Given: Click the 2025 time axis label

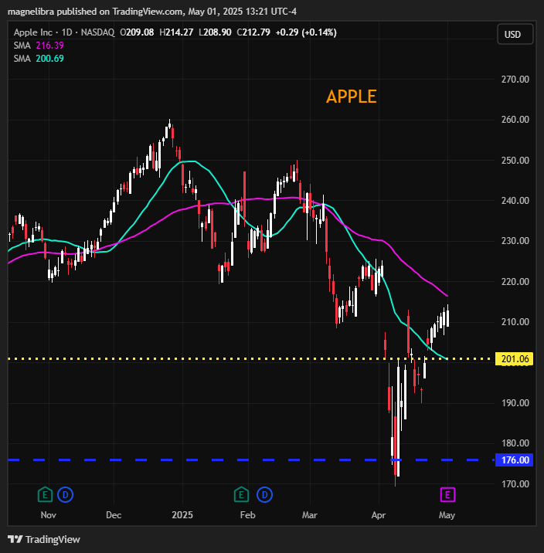Looking at the screenshot, I should point(182,515).
